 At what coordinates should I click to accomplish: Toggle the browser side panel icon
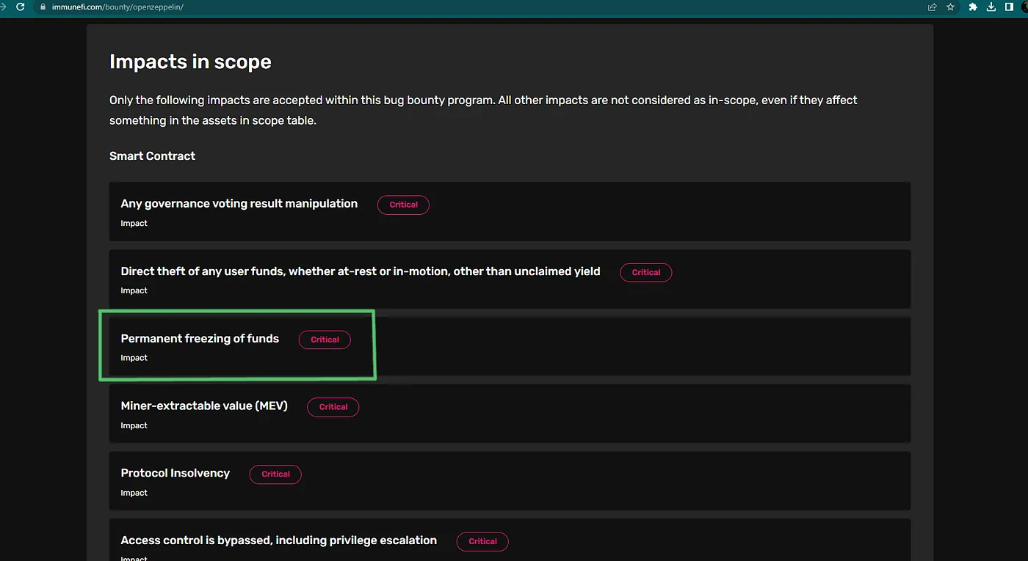[x=1009, y=7]
